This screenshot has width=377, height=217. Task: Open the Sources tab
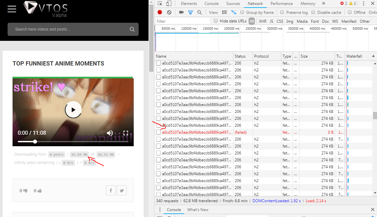233,4
